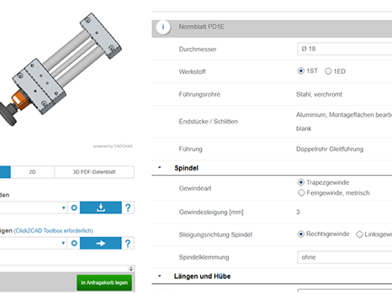Viewport: 392px width, 294px height.
Task: Open settings gear next to the arrow button
Action: tap(74, 243)
